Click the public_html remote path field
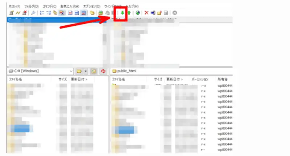This screenshot has height=156, width=290. click(171, 71)
